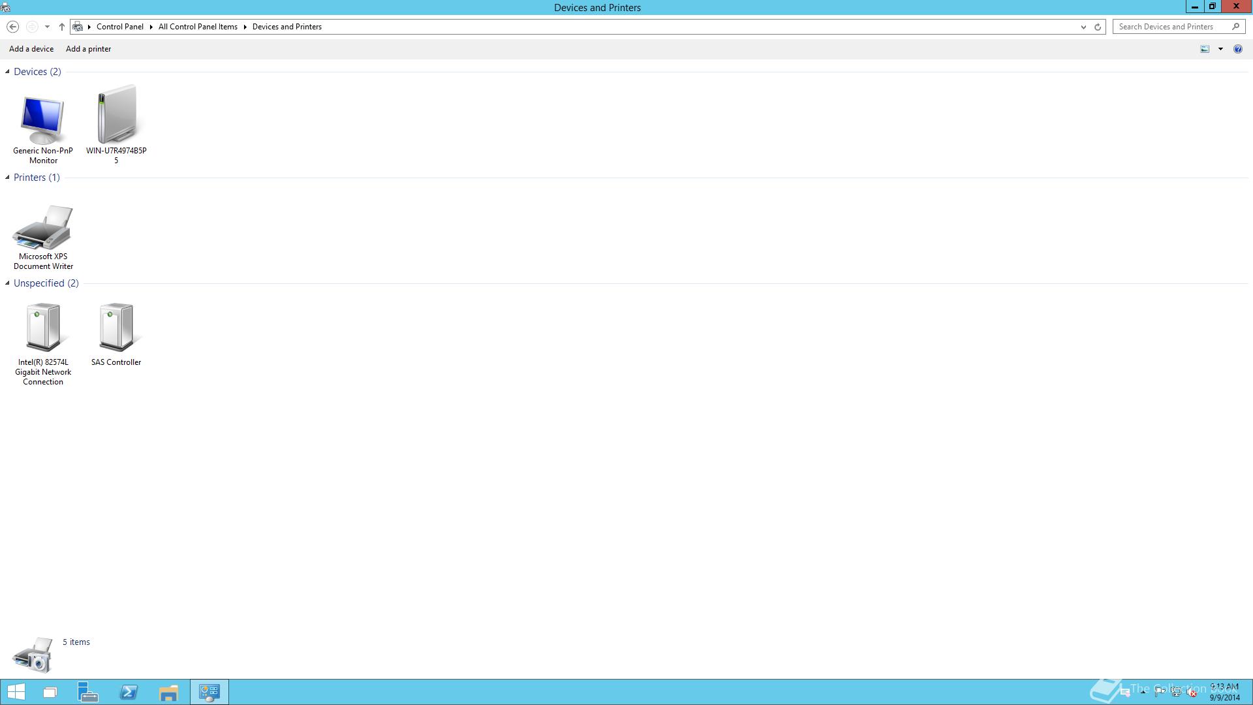Click the All Control Panel Items breadcrumb
The width and height of the screenshot is (1253, 705).
click(198, 27)
